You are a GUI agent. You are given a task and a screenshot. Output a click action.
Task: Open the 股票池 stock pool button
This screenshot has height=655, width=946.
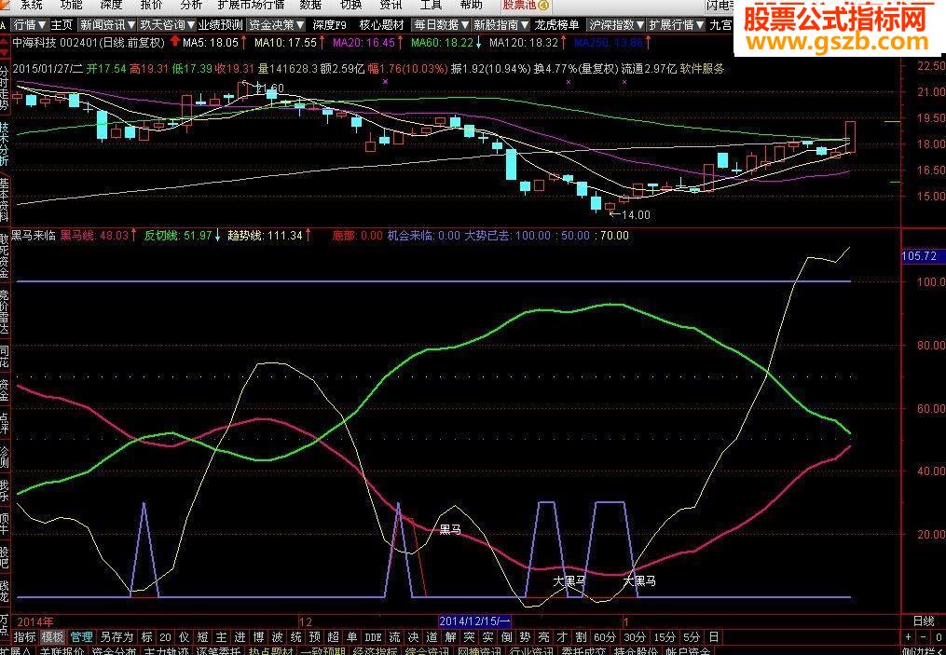(526, 5)
